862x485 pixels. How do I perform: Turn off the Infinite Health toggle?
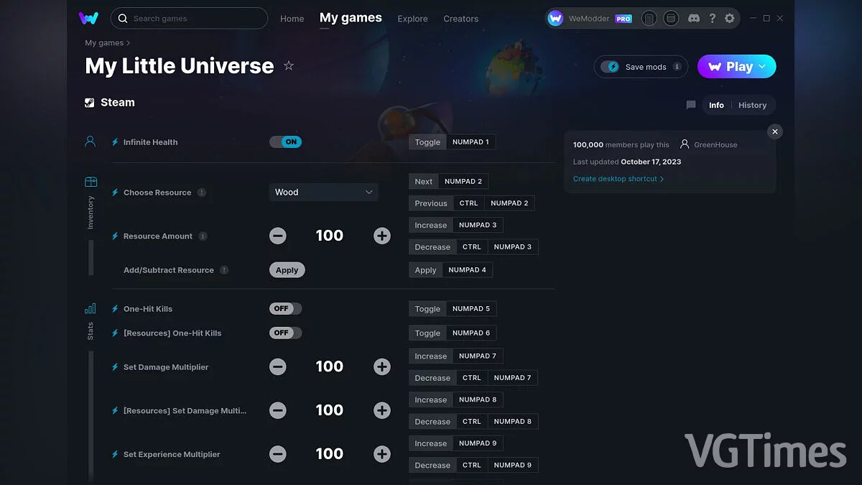pyautogui.click(x=286, y=142)
